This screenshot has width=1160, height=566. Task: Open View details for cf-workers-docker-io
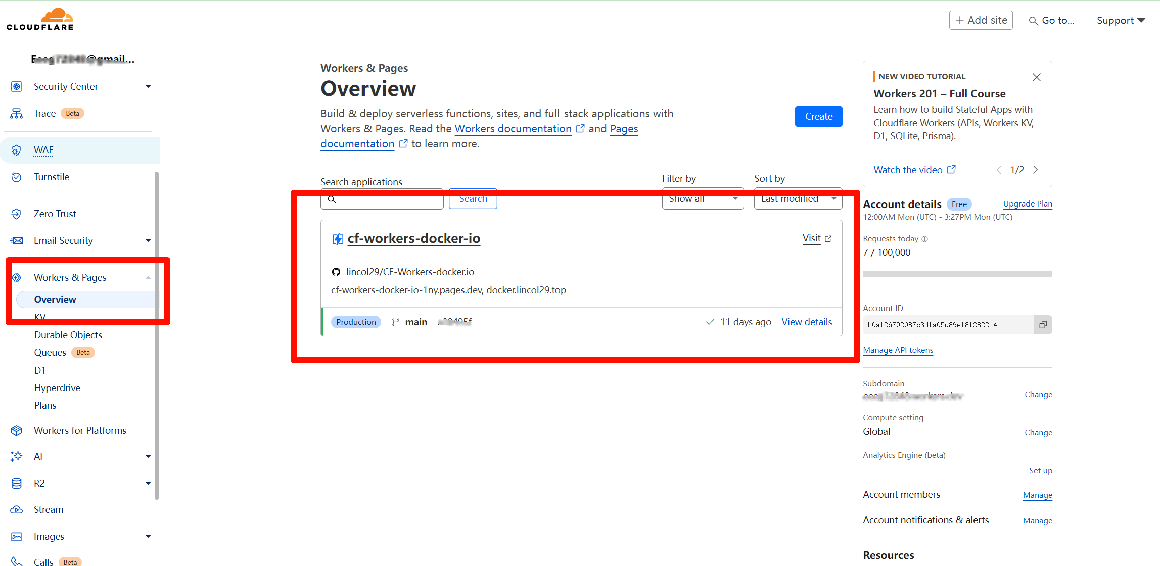pyautogui.click(x=806, y=322)
